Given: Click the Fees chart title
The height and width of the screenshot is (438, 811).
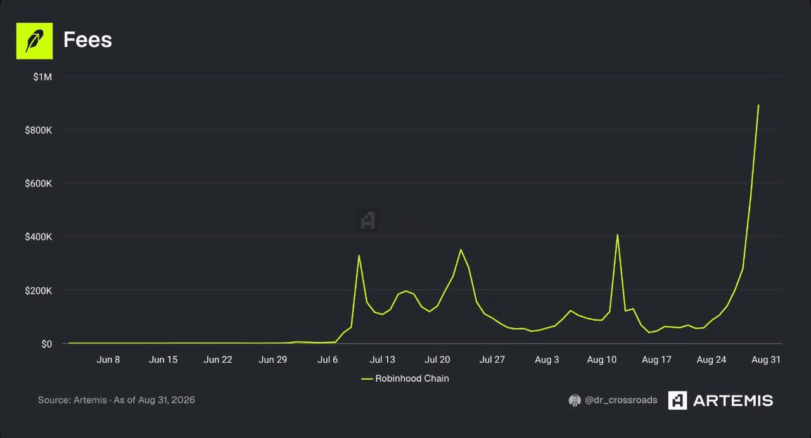Looking at the screenshot, I should click(87, 40).
